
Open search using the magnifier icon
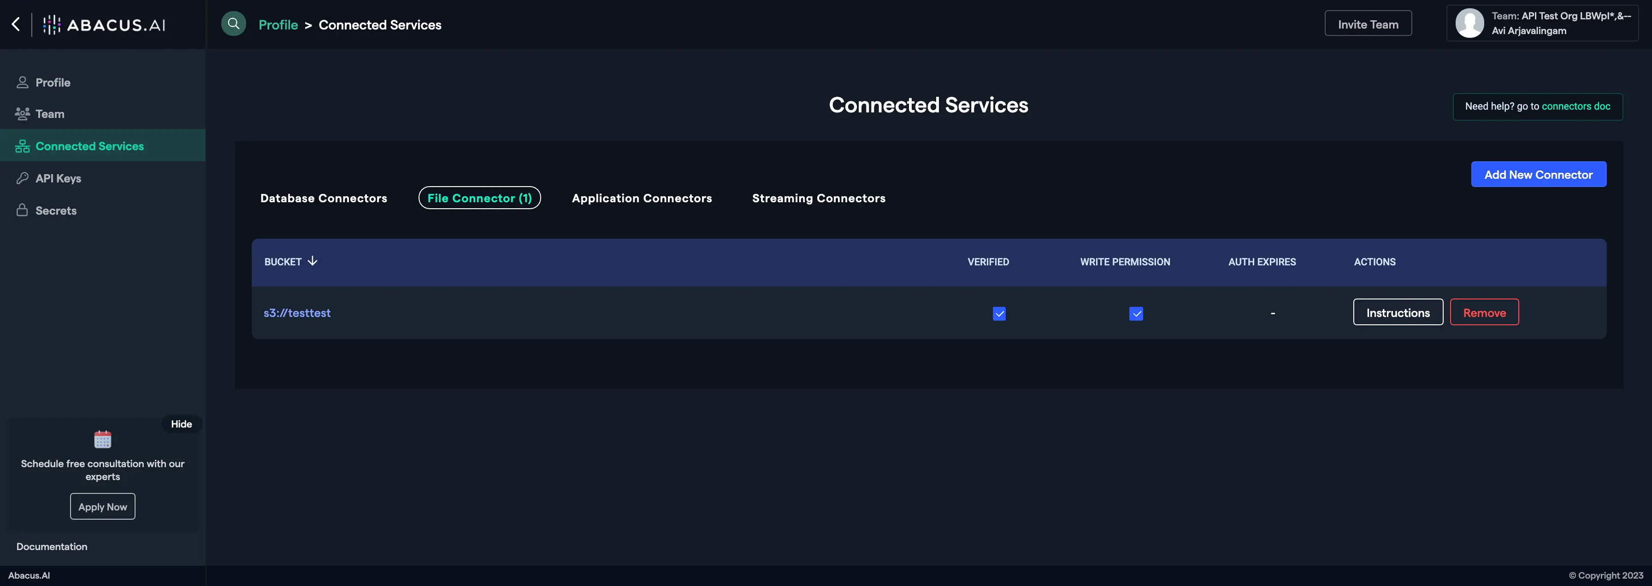point(233,23)
